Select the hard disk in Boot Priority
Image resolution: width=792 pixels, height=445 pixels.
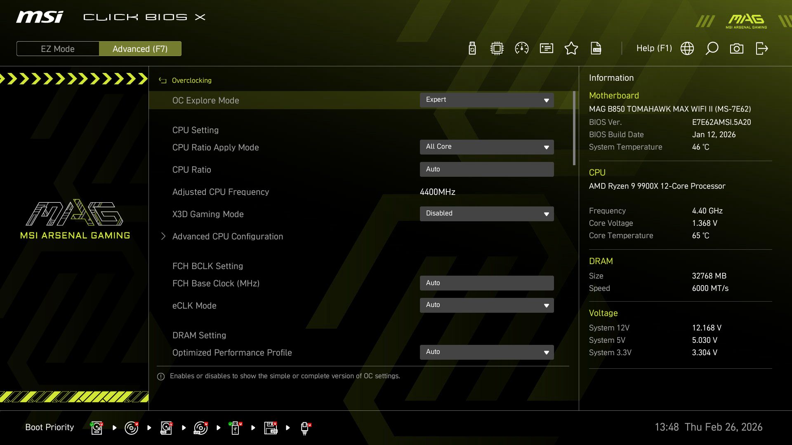point(96,428)
